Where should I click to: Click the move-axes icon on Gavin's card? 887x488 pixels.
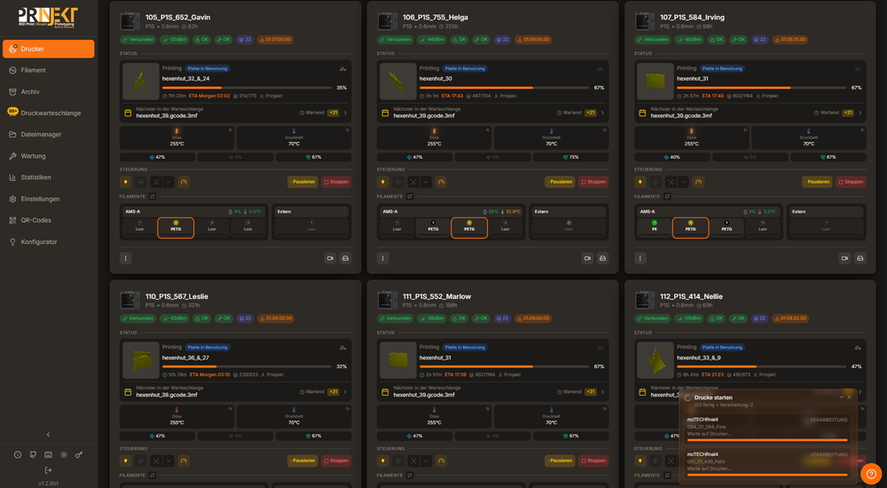[141, 182]
